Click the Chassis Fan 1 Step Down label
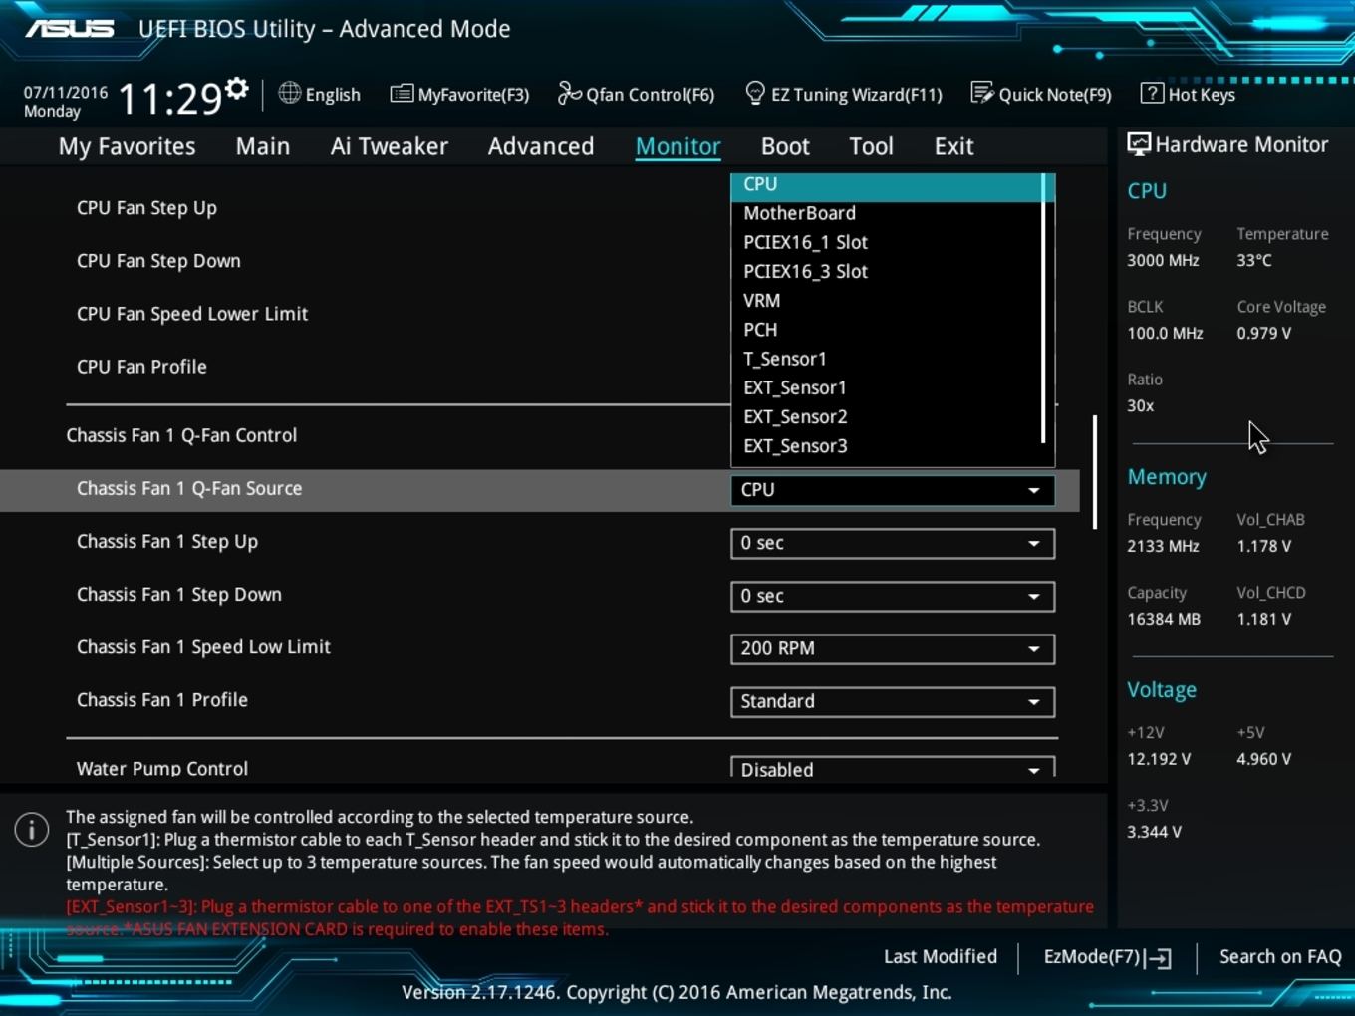Viewport: 1355px width, 1016px height. 179,595
